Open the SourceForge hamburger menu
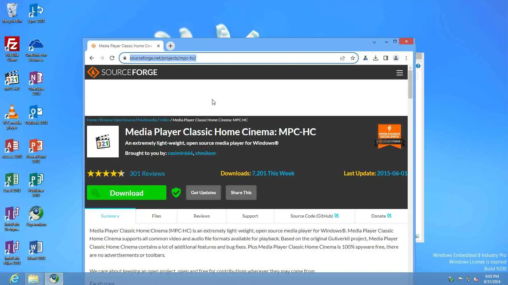 [x=400, y=73]
